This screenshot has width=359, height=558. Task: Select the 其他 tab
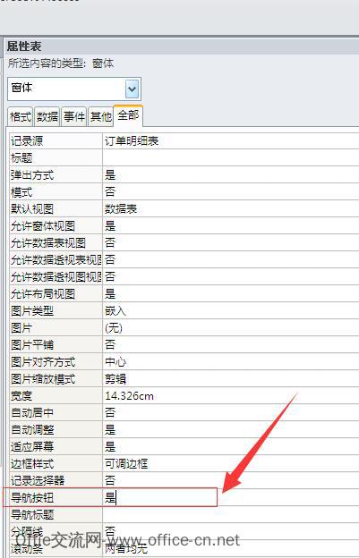click(100, 116)
